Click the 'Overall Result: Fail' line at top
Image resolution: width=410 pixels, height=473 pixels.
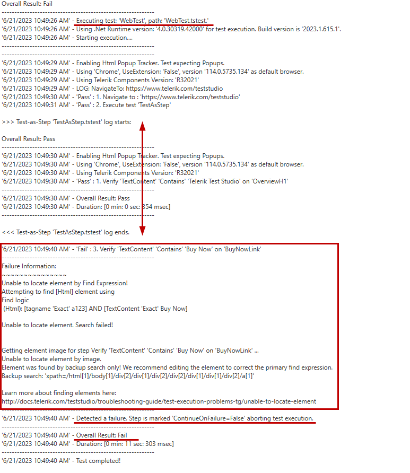point(27,4)
